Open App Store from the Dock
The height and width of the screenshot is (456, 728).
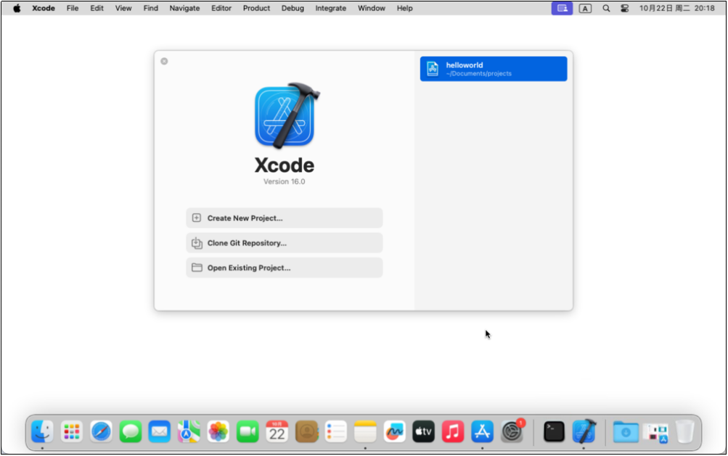[x=483, y=432]
